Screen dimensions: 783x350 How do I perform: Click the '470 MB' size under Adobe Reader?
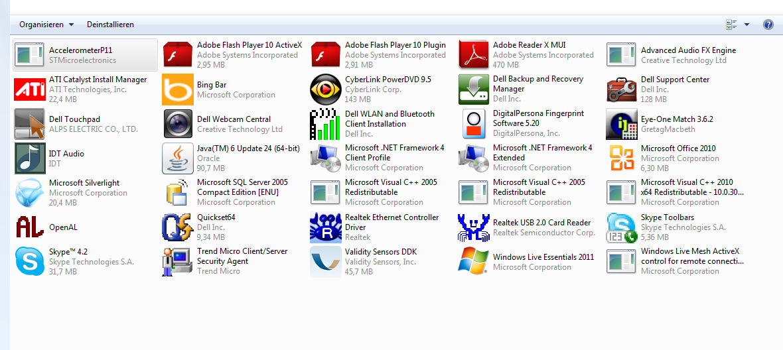pos(506,65)
